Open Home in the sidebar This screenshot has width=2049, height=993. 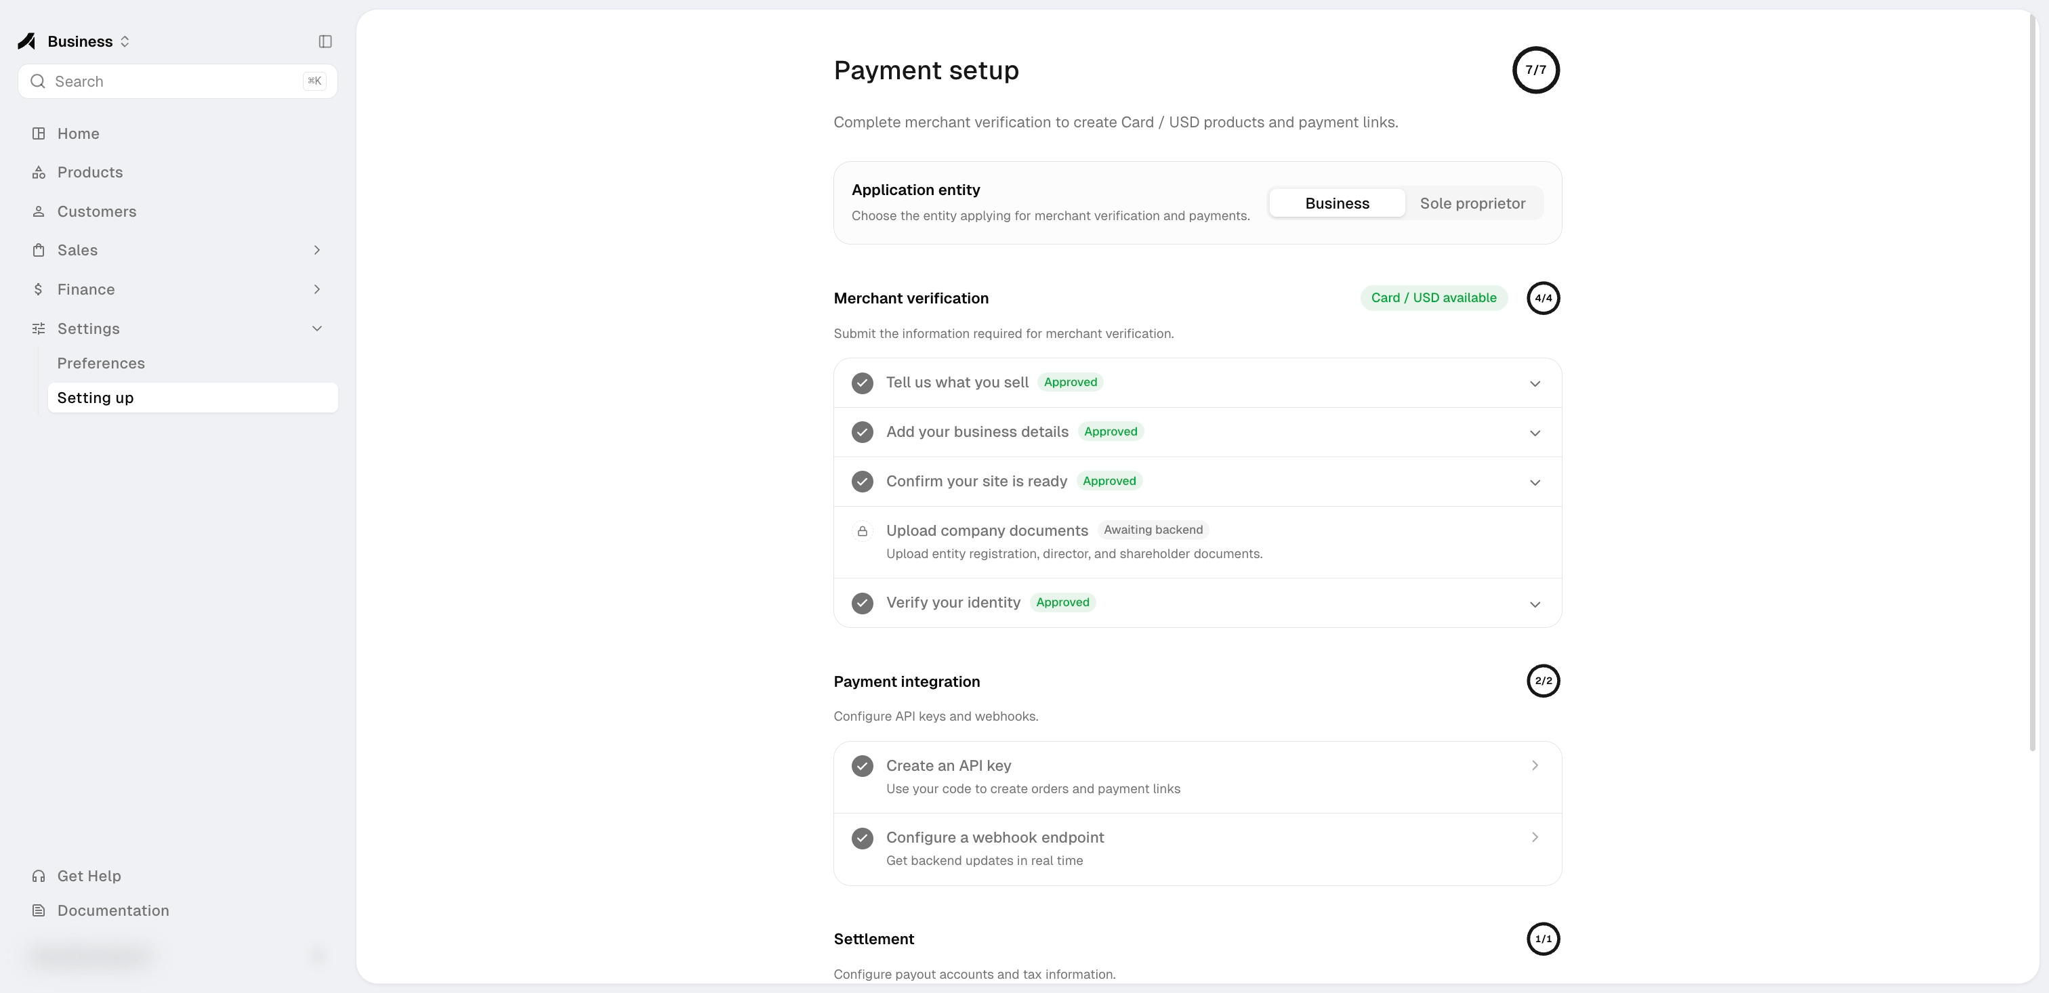pos(178,133)
